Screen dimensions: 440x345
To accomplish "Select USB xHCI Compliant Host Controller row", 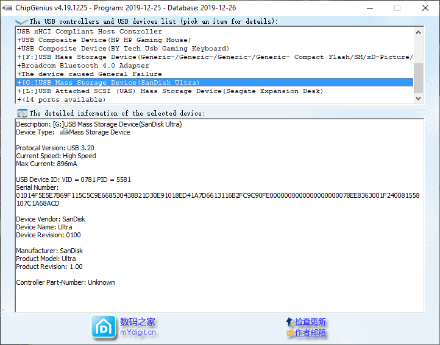I will tap(215, 32).
